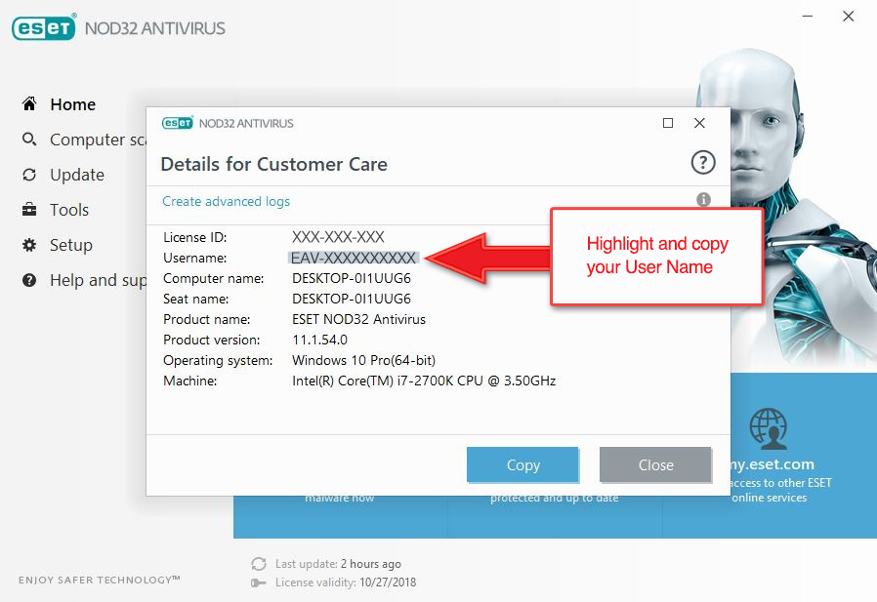Click the Close button in the dialog
Screen dimensions: 877x602
(655, 464)
